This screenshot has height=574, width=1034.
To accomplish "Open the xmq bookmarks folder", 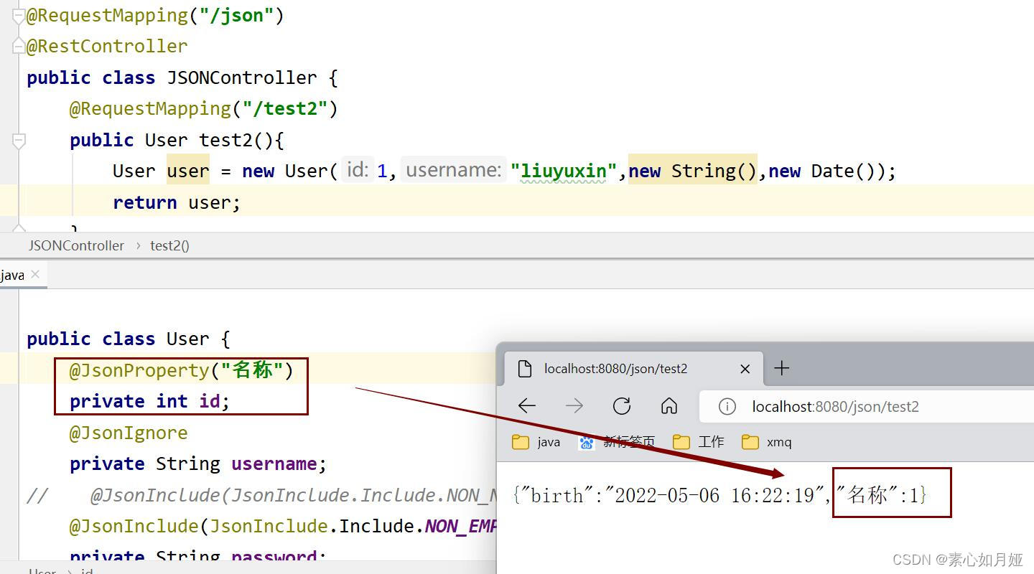I will click(x=767, y=442).
